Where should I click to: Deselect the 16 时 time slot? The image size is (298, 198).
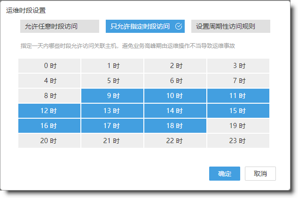pos(50,126)
